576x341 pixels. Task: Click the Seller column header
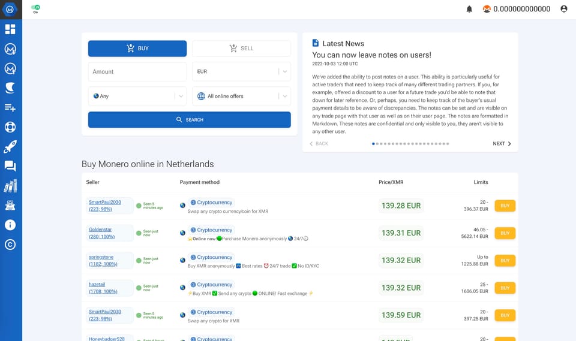(92, 182)
